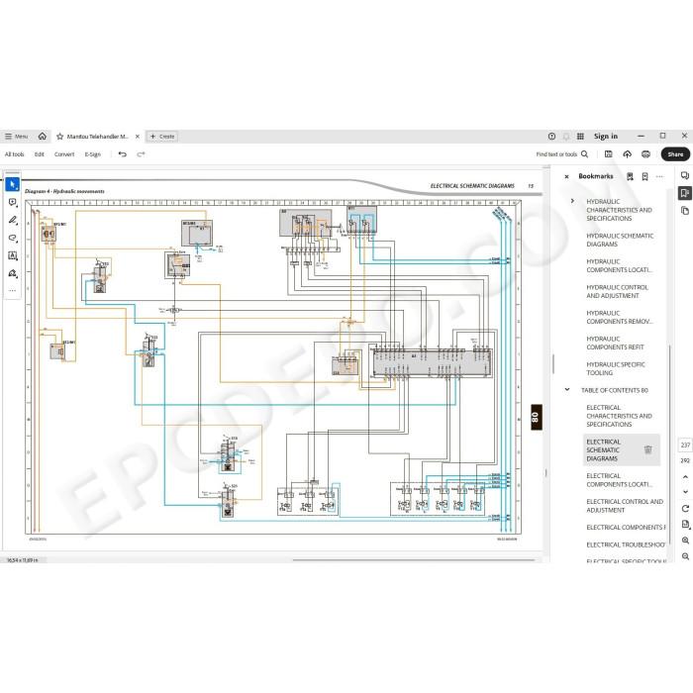Undo the last action
This screenshot has width=693, height=693.
click(123, 154)
